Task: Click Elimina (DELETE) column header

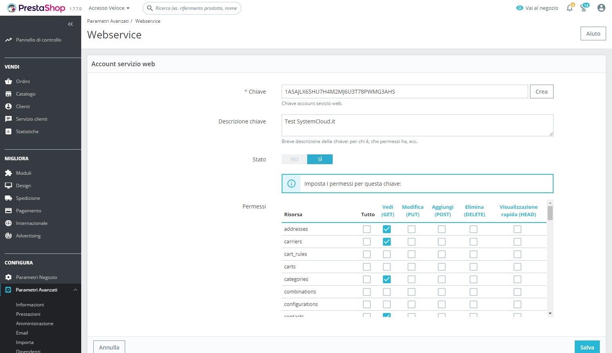Action: pos(474,211)
